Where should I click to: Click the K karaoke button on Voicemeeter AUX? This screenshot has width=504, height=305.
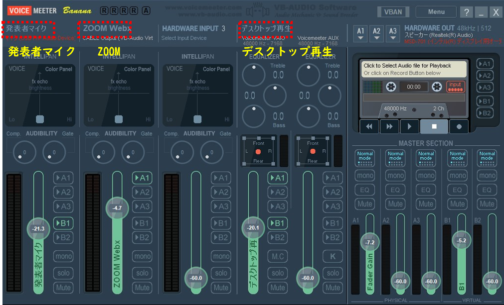pos(333,256)
